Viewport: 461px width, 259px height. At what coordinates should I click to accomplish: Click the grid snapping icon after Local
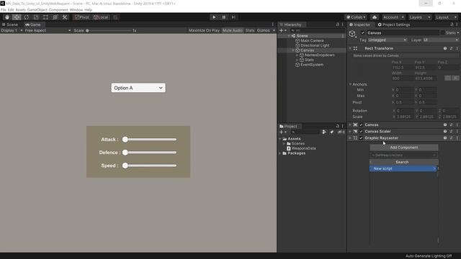(115, 17)
